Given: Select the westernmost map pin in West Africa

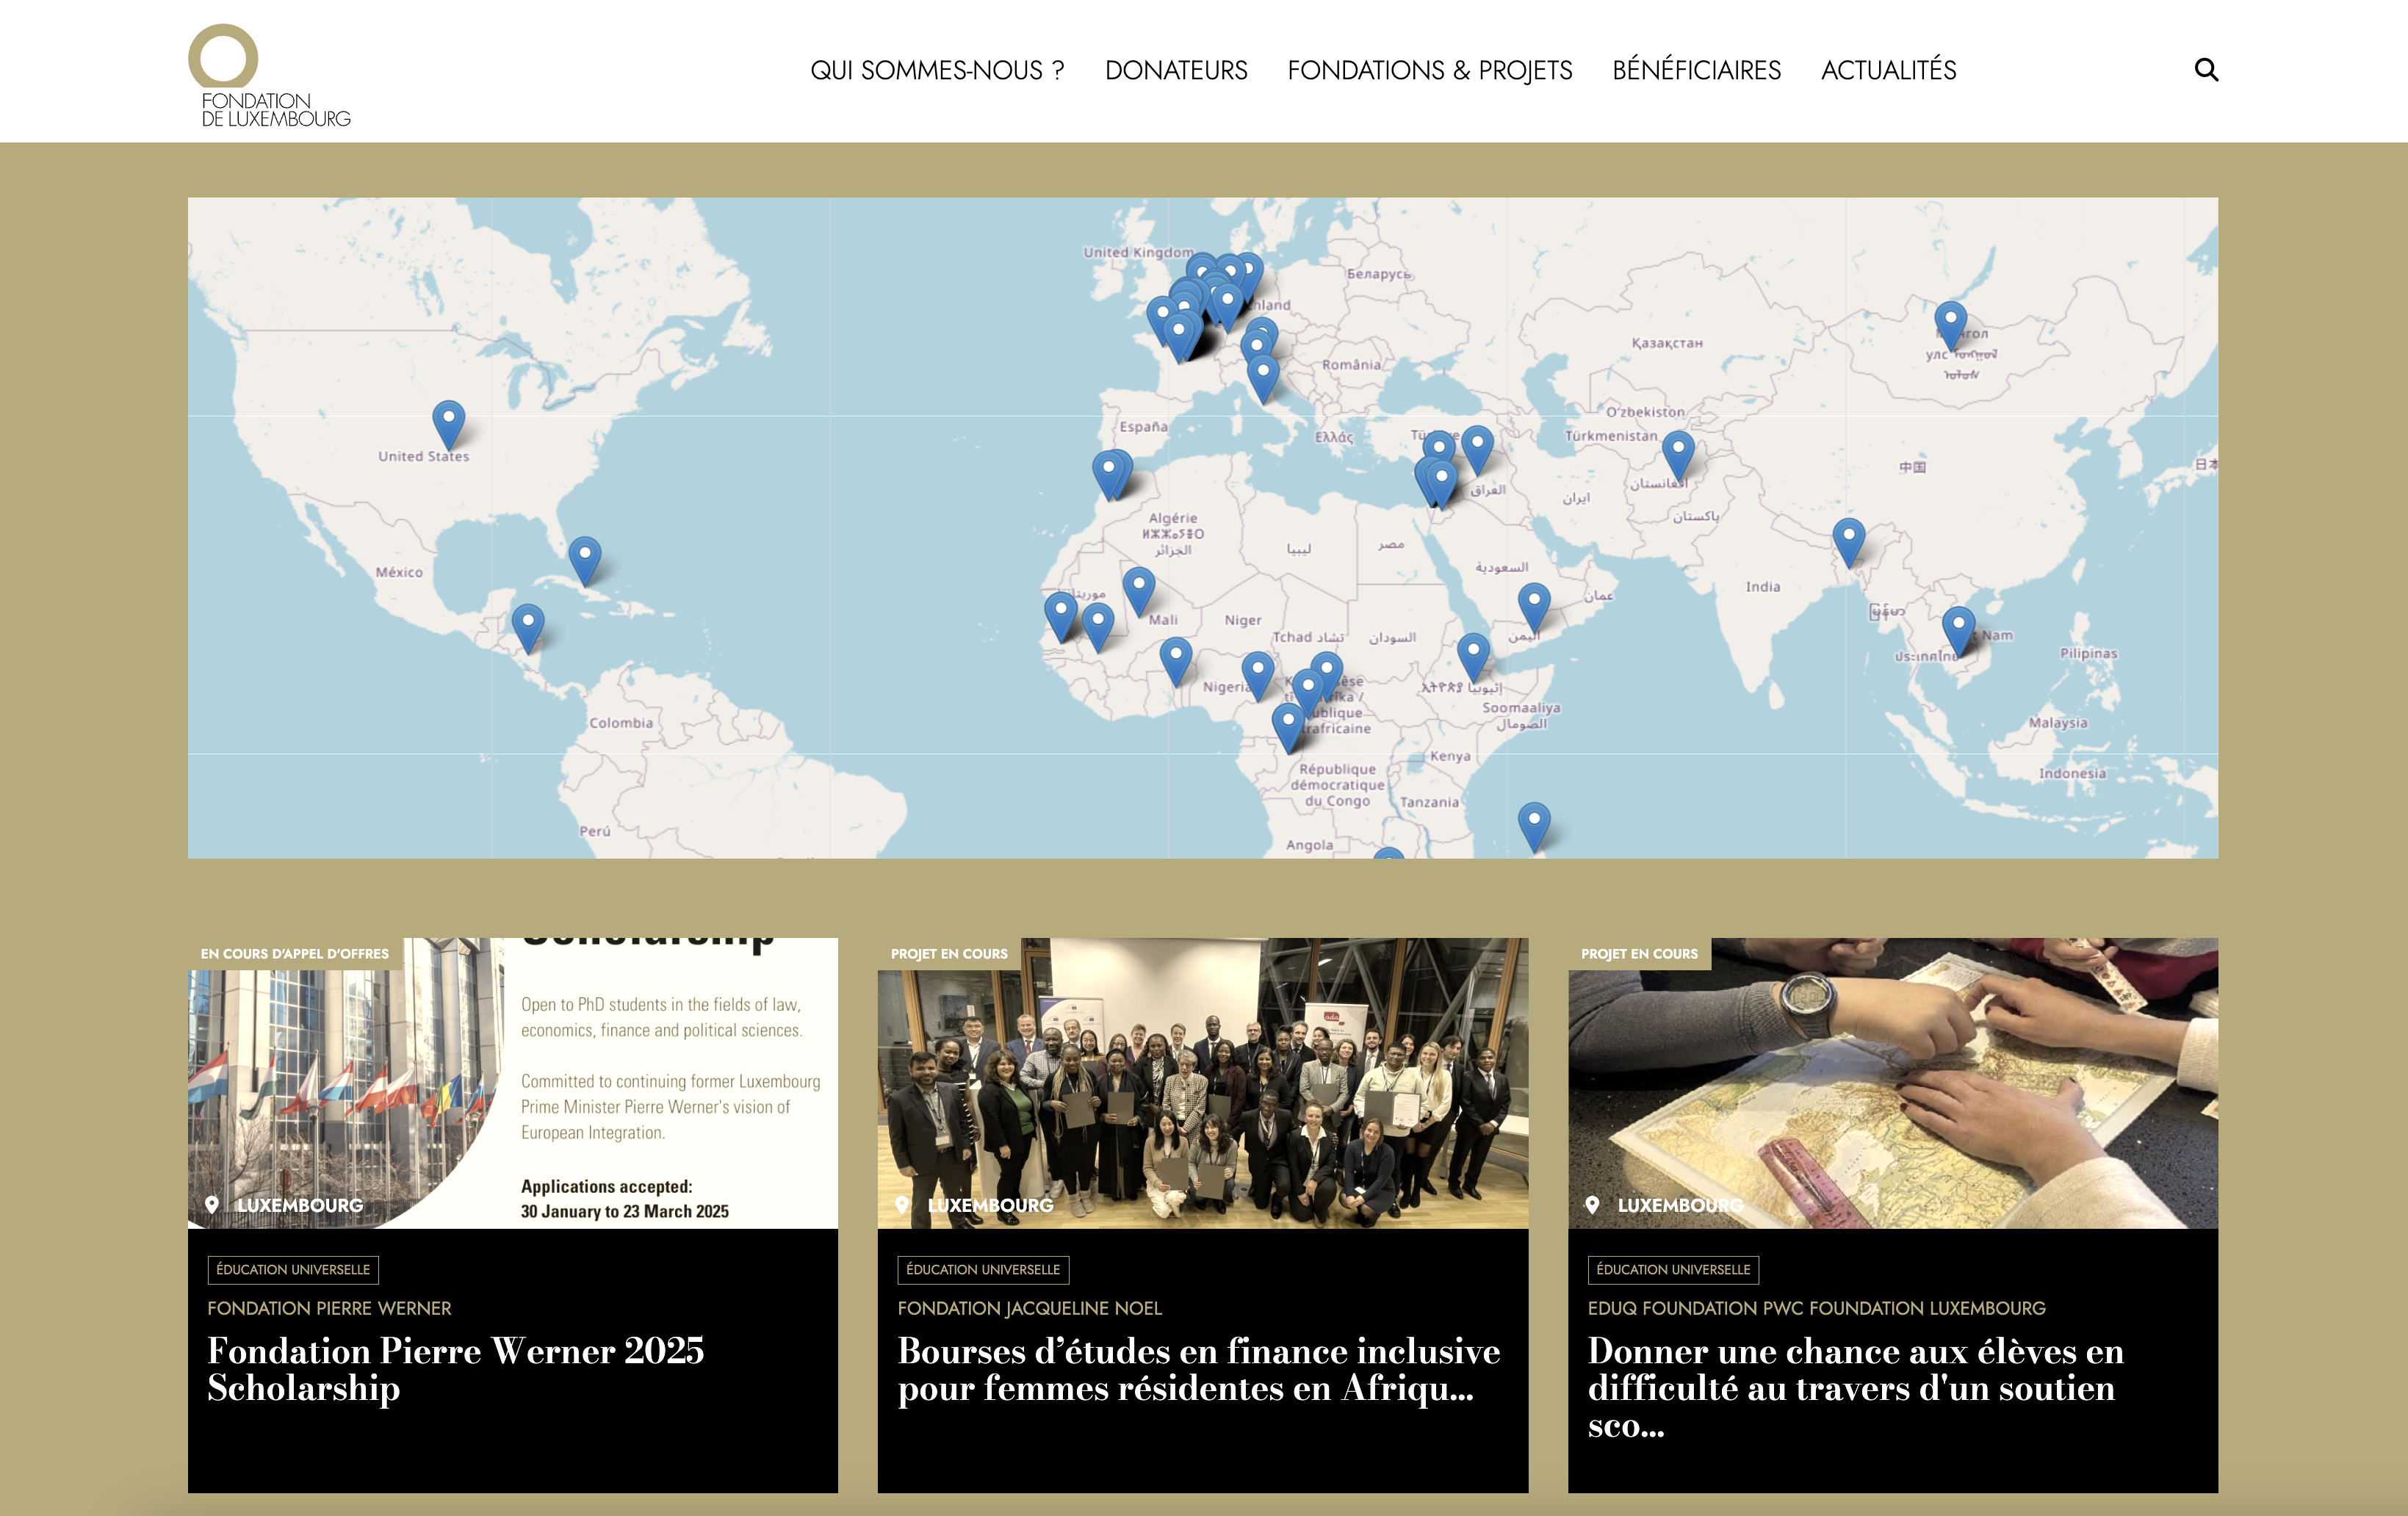Looking at the screenshot, I should 1060,616.
